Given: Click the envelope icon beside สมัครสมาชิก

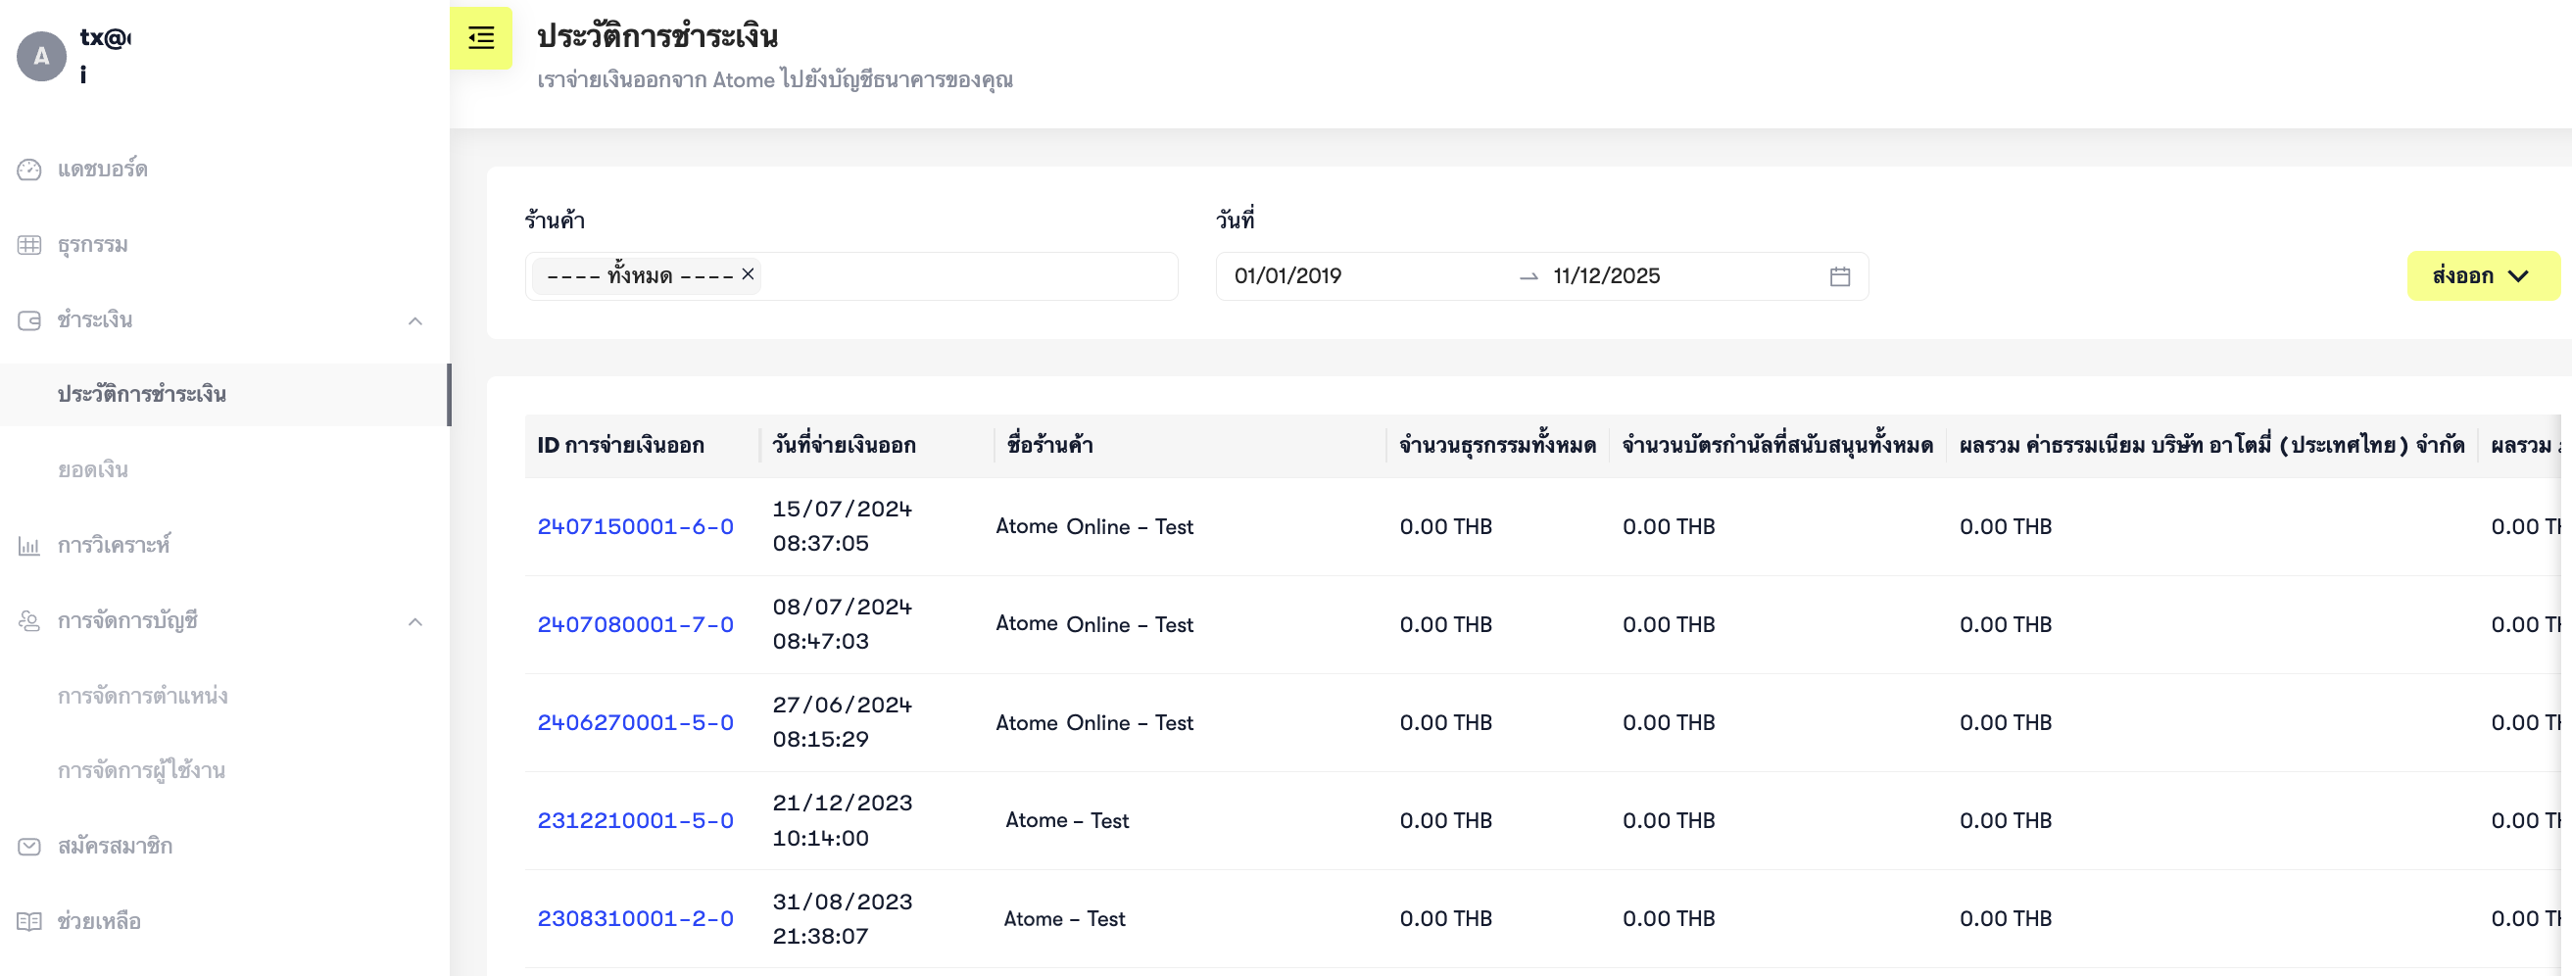Looking at the screenshot, I should 29,846.
